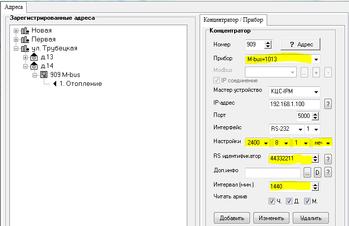Toggle the М. archive checkbox
The width and height of the screenshot is (349, 226).
[x=307, y=201]
